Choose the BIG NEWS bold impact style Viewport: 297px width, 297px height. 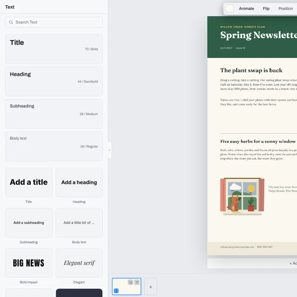click(x=28, y=263)
